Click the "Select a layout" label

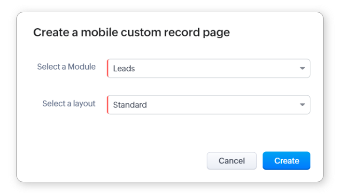tap(69, 103)
